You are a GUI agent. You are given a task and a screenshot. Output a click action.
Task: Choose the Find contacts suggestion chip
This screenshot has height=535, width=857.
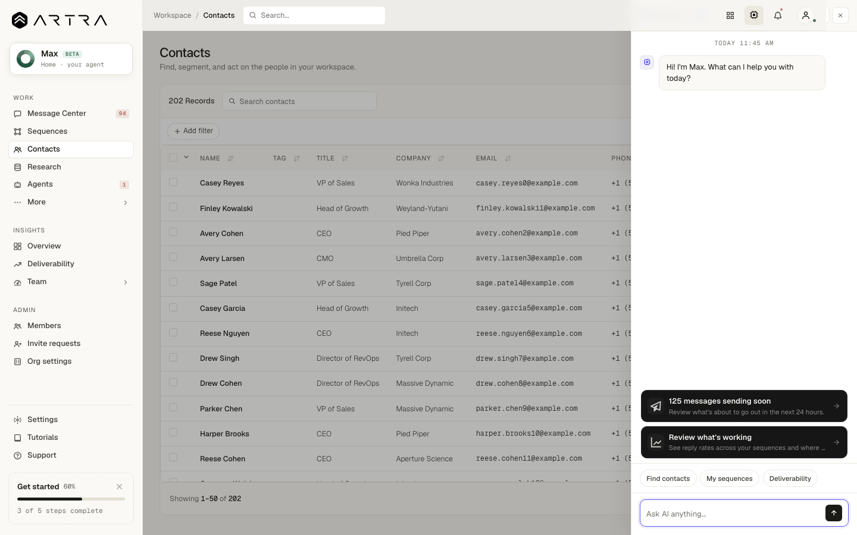click(x=668, y=479)
